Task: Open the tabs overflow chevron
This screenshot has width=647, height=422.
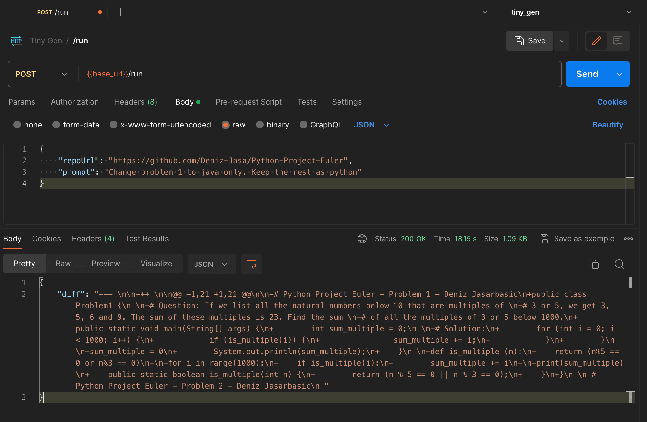Action: [485, 12]
